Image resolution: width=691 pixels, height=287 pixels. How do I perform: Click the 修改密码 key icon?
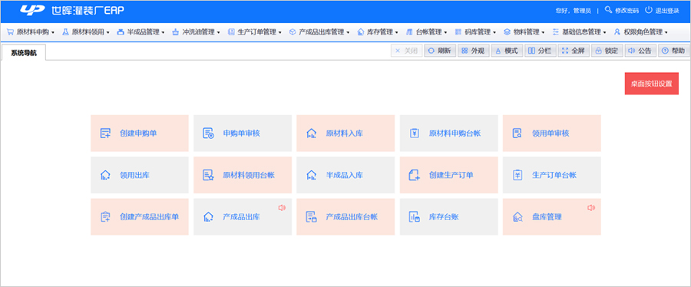608,10
